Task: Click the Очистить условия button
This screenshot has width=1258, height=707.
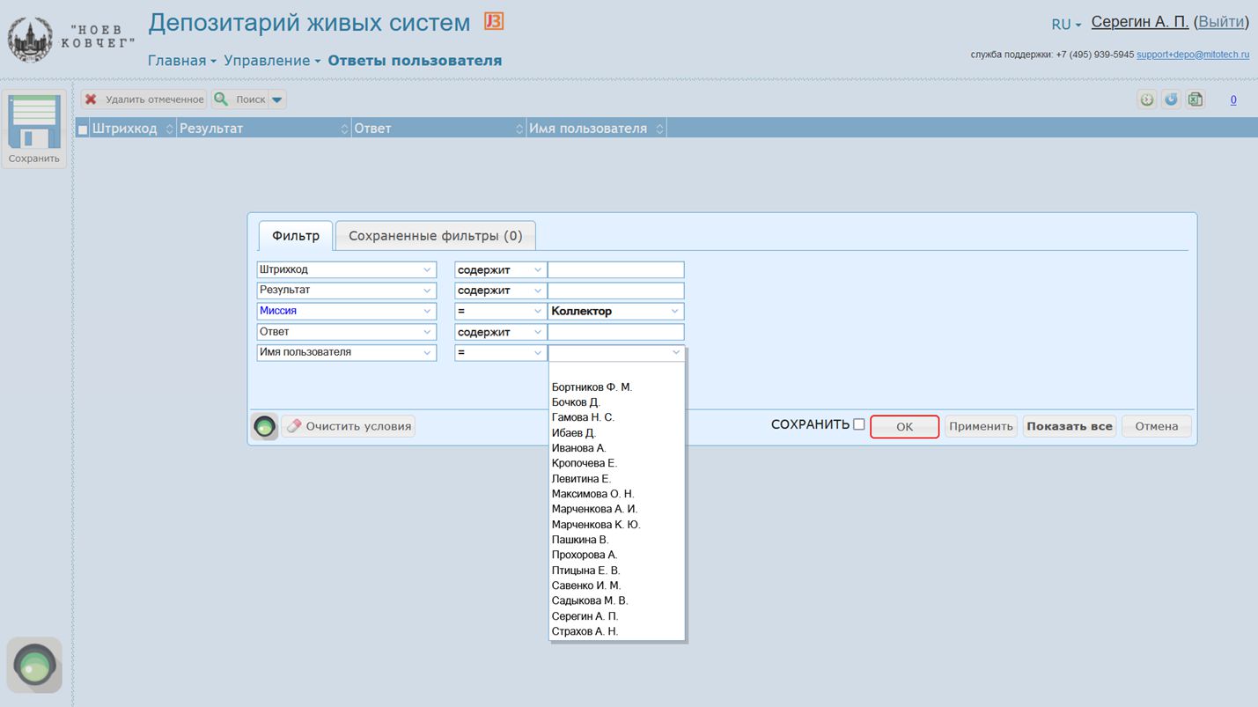Action: pos(349,426)
